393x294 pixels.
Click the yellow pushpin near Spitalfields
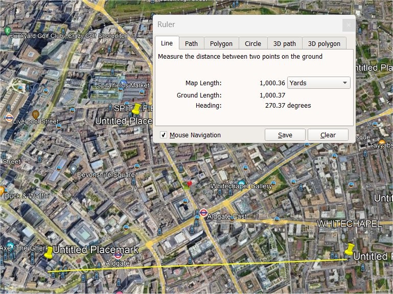point(136,109)
